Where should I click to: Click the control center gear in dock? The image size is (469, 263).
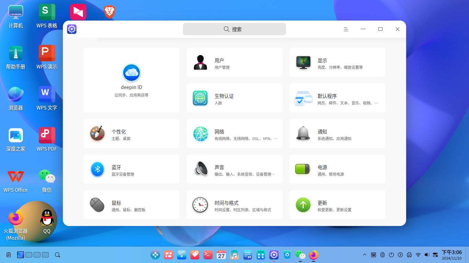(x=274, y=255)
